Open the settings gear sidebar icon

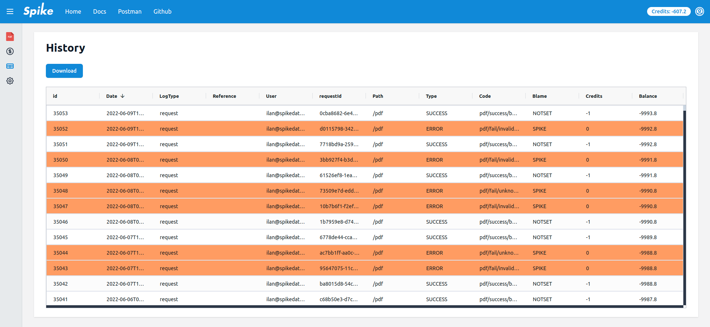pos(10,81)
